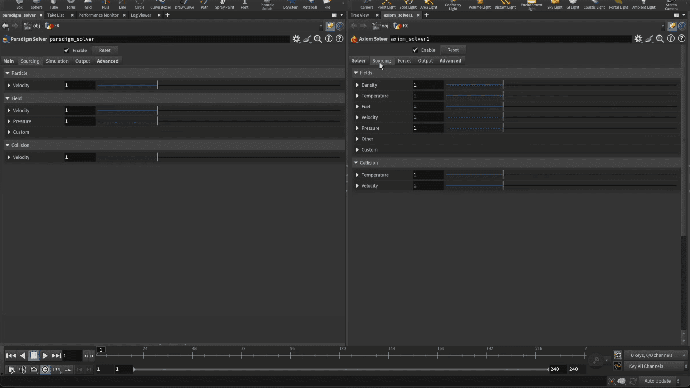Toggle the real time playback clock icon
Image resolution: width=690 pixels, height=388 pixels.
[45, 369]
